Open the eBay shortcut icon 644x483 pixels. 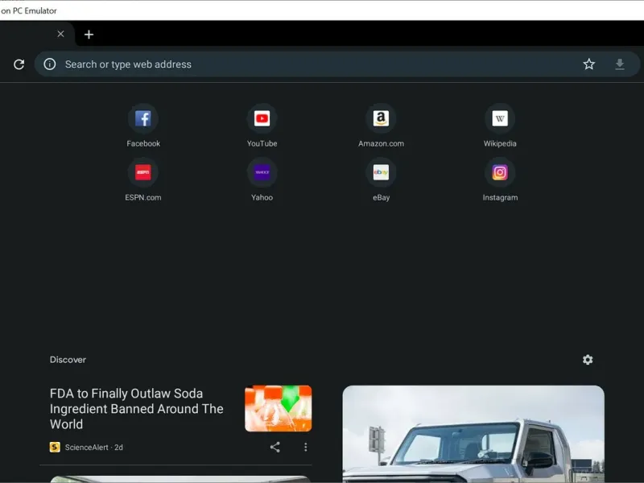point(381,172)
